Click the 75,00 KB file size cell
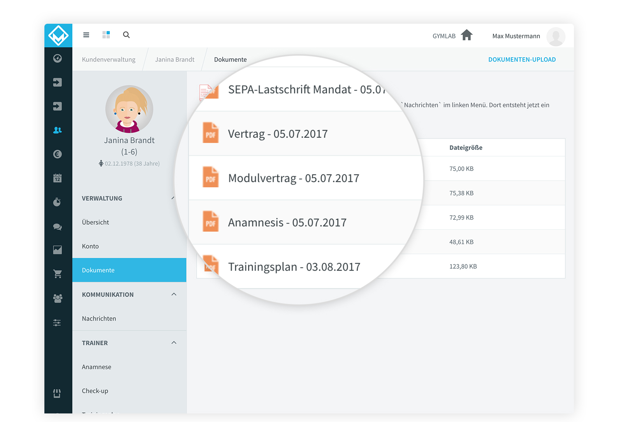 pos(461,169)
